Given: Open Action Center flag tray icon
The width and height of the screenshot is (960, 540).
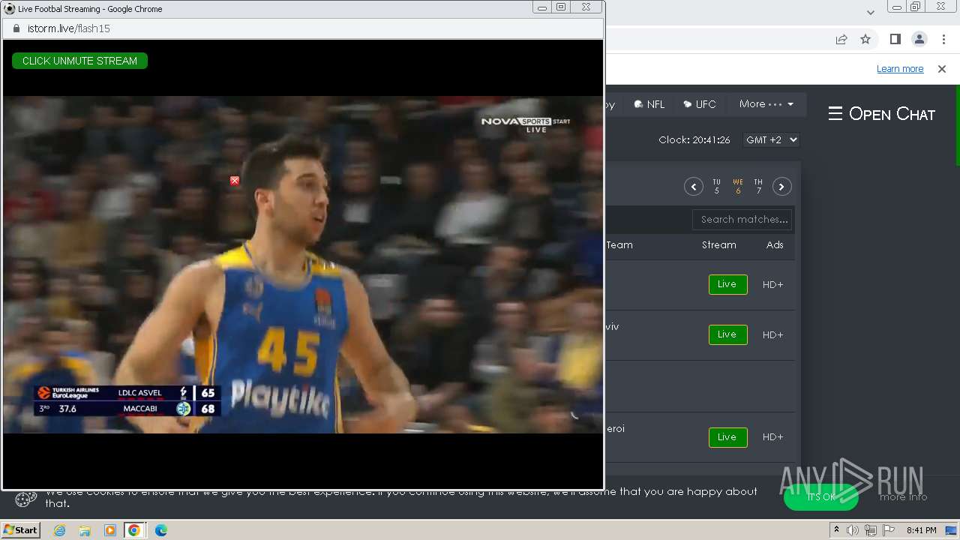Looking at the screenshot, I should click(x=887, y=530).
